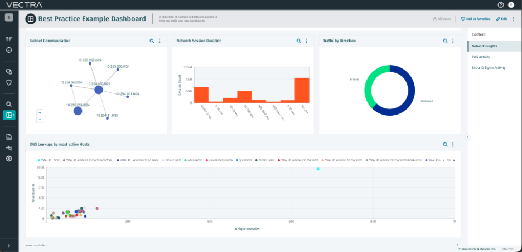Toggle VMAL #1 - DC01 legend entry

coord(49,160)
